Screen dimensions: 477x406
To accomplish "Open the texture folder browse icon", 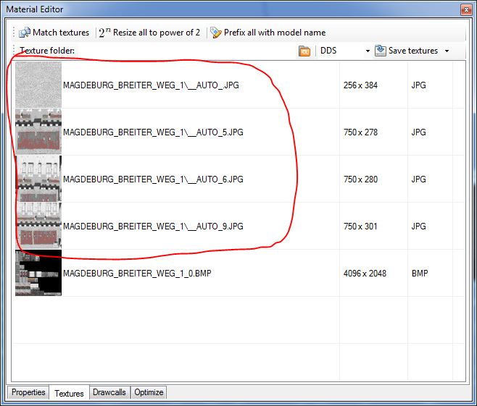I will [x=304, y=51].
